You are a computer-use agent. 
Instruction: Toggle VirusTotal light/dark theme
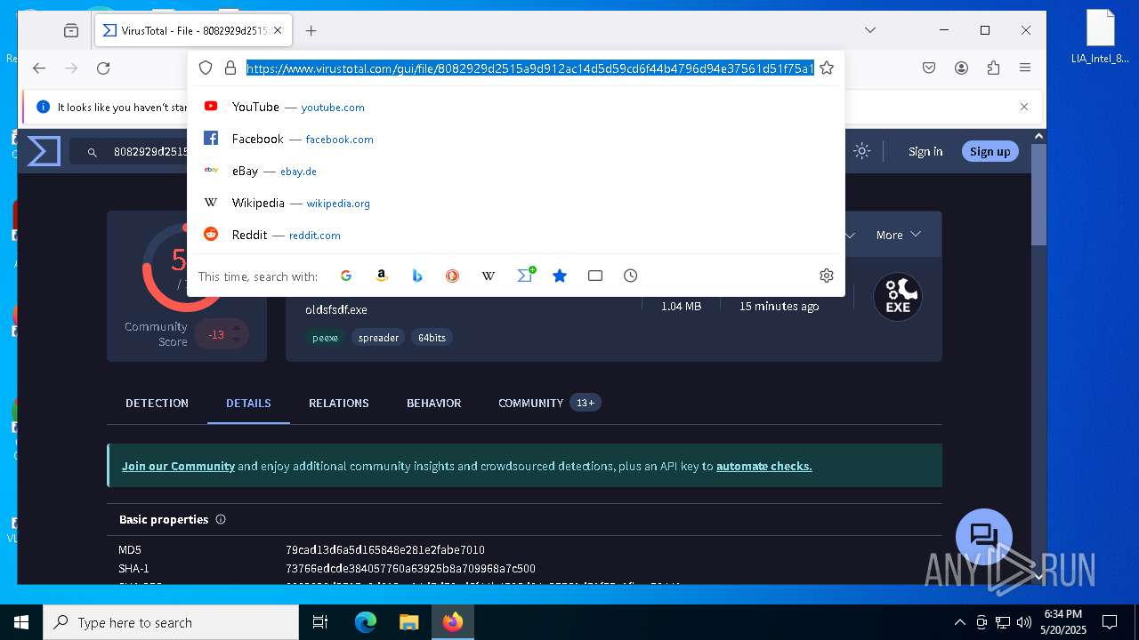click(861, 151)
